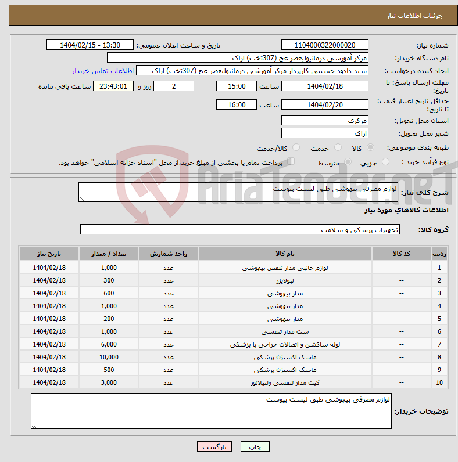Image resolution: width=458 pixels, height=462 pixels.
Task: Select مدار بیهوشی in row 5
Action: (x=285, y=319)
